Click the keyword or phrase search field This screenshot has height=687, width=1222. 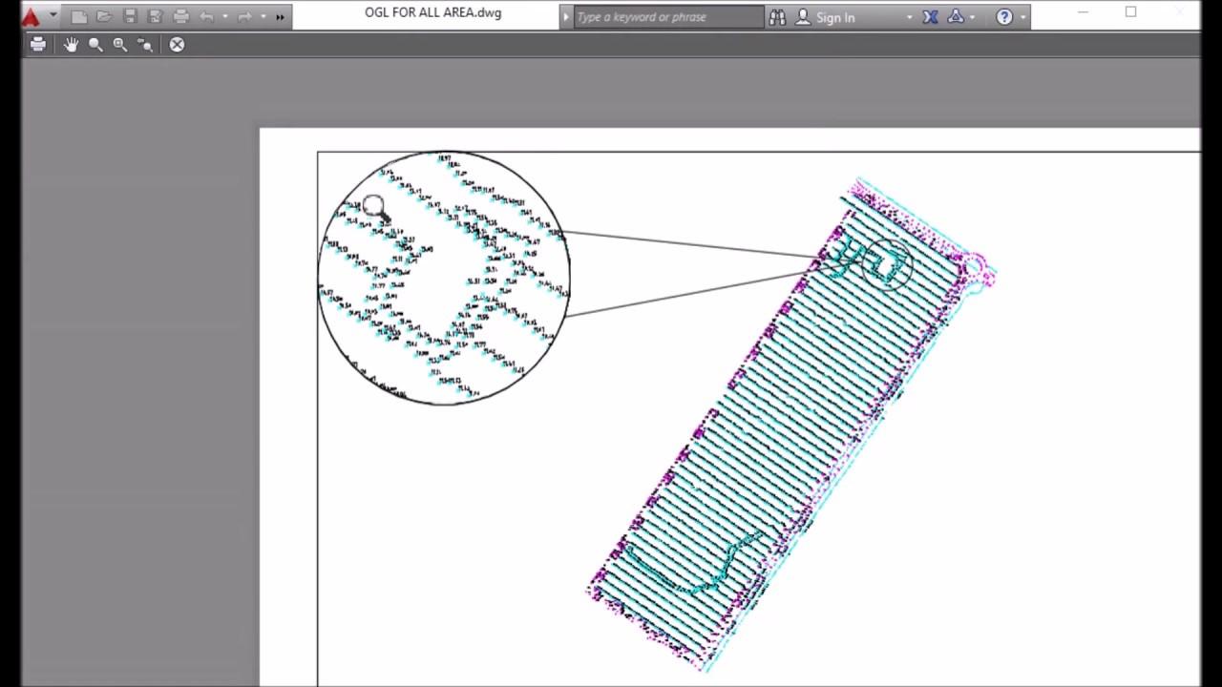pyautogui.click(x=668, y=16)
